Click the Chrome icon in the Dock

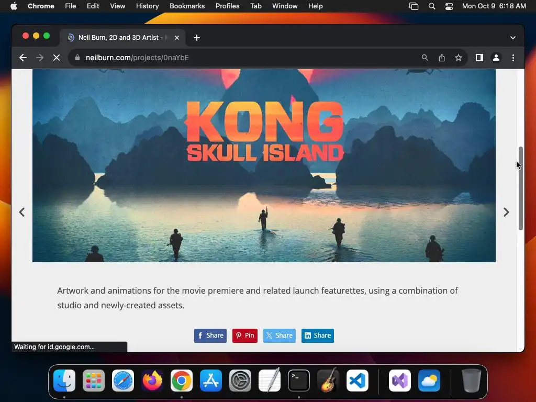tap(182, 381)
